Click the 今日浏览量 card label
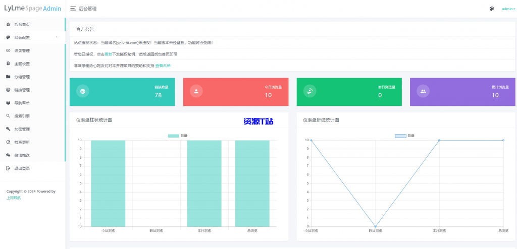517x249 pixels. (x=273, y=87)
